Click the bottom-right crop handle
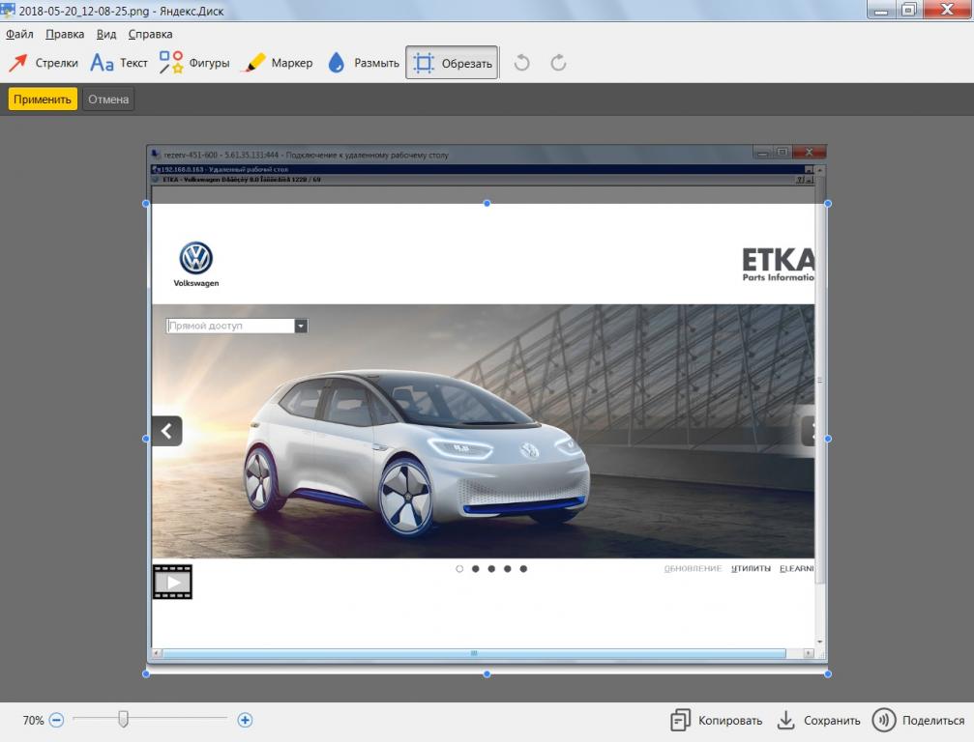Screen dimensions: 974x742 tap(827, 673)
